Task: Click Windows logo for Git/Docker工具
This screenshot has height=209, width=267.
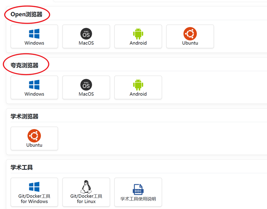Action: pos(34,187)
